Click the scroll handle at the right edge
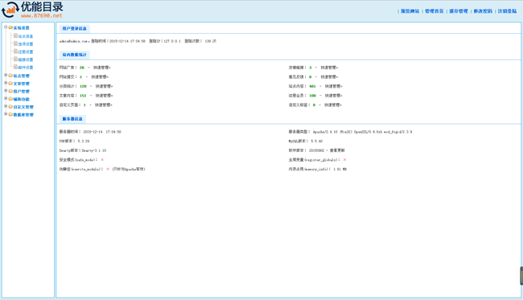523x300 pixels. click(x=521, y=276)
